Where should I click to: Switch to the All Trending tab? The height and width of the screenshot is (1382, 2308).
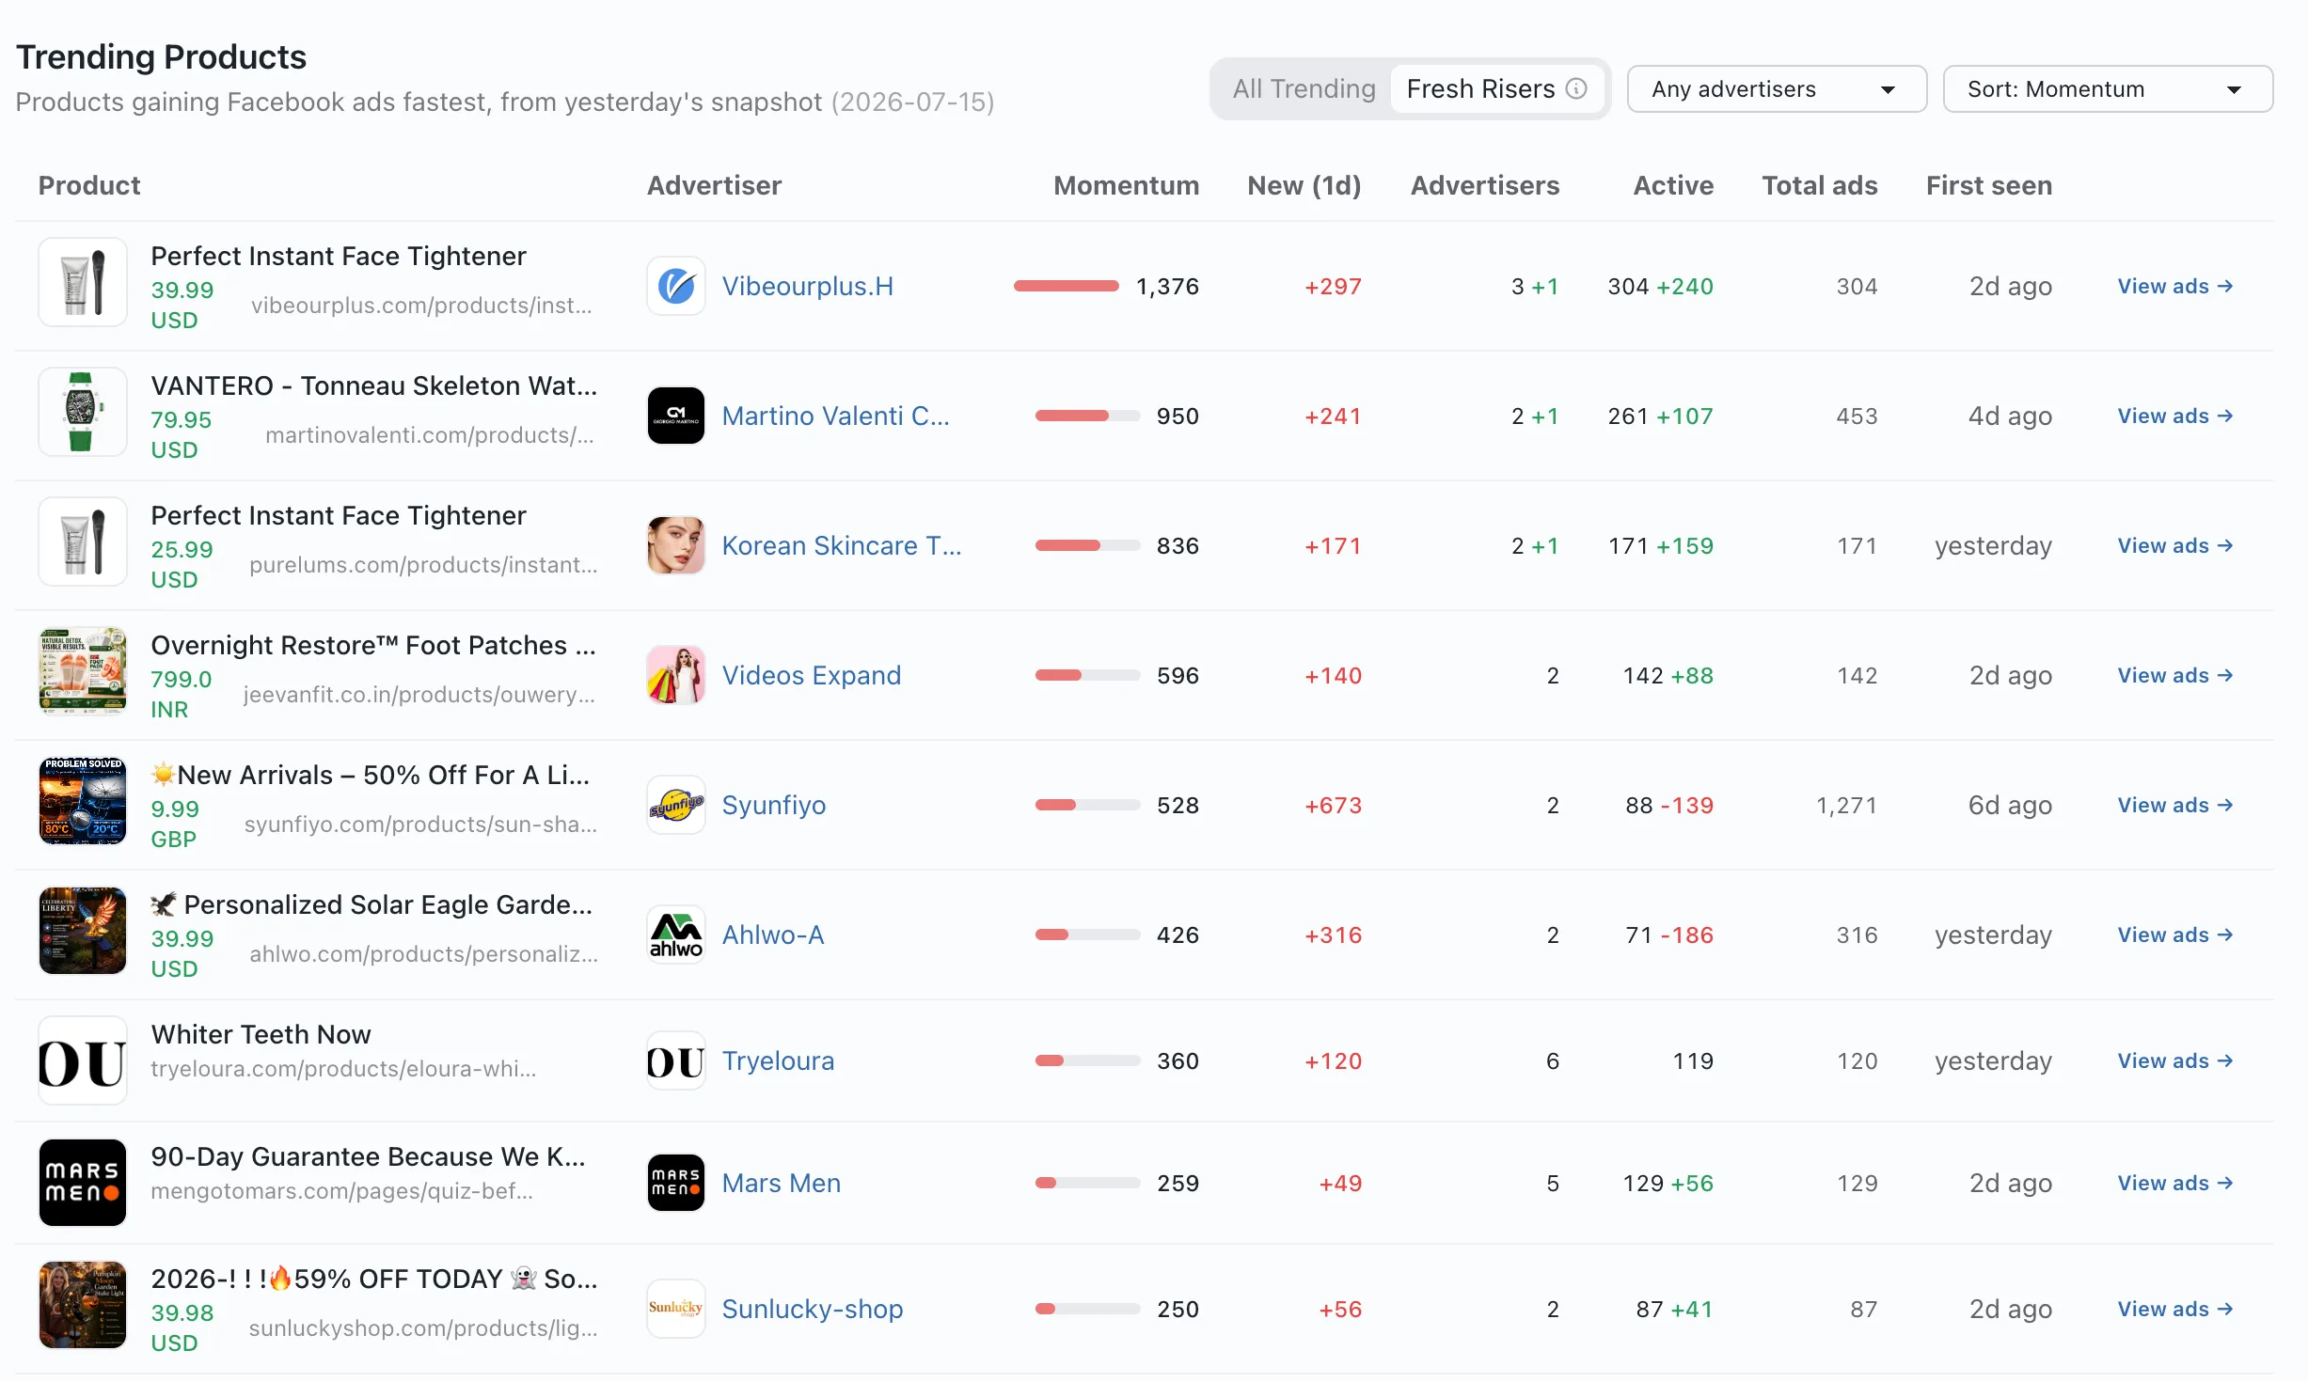click(x=1304, y=88)
